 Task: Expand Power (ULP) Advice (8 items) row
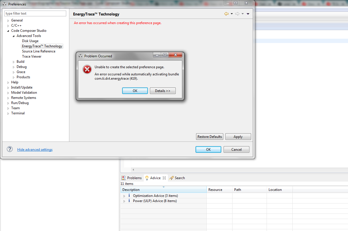pos(124,201)
